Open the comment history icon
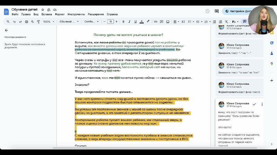 coord(217,11)
